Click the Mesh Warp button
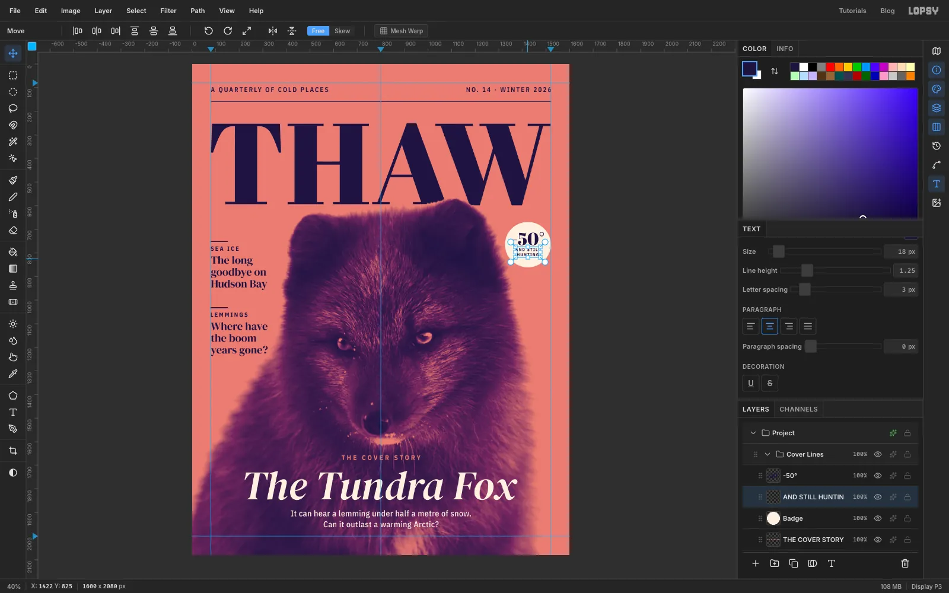Image resolution: width=949 pixels, height=593 pixels. click(402, 31)
